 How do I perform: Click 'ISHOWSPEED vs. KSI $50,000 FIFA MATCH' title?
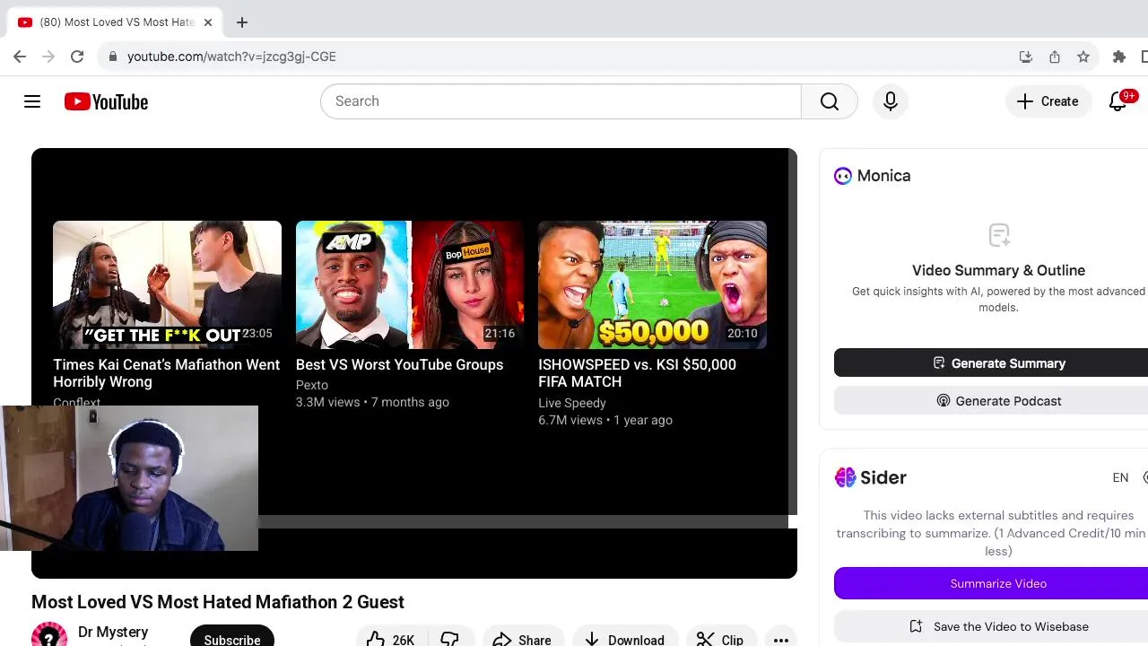637,373
